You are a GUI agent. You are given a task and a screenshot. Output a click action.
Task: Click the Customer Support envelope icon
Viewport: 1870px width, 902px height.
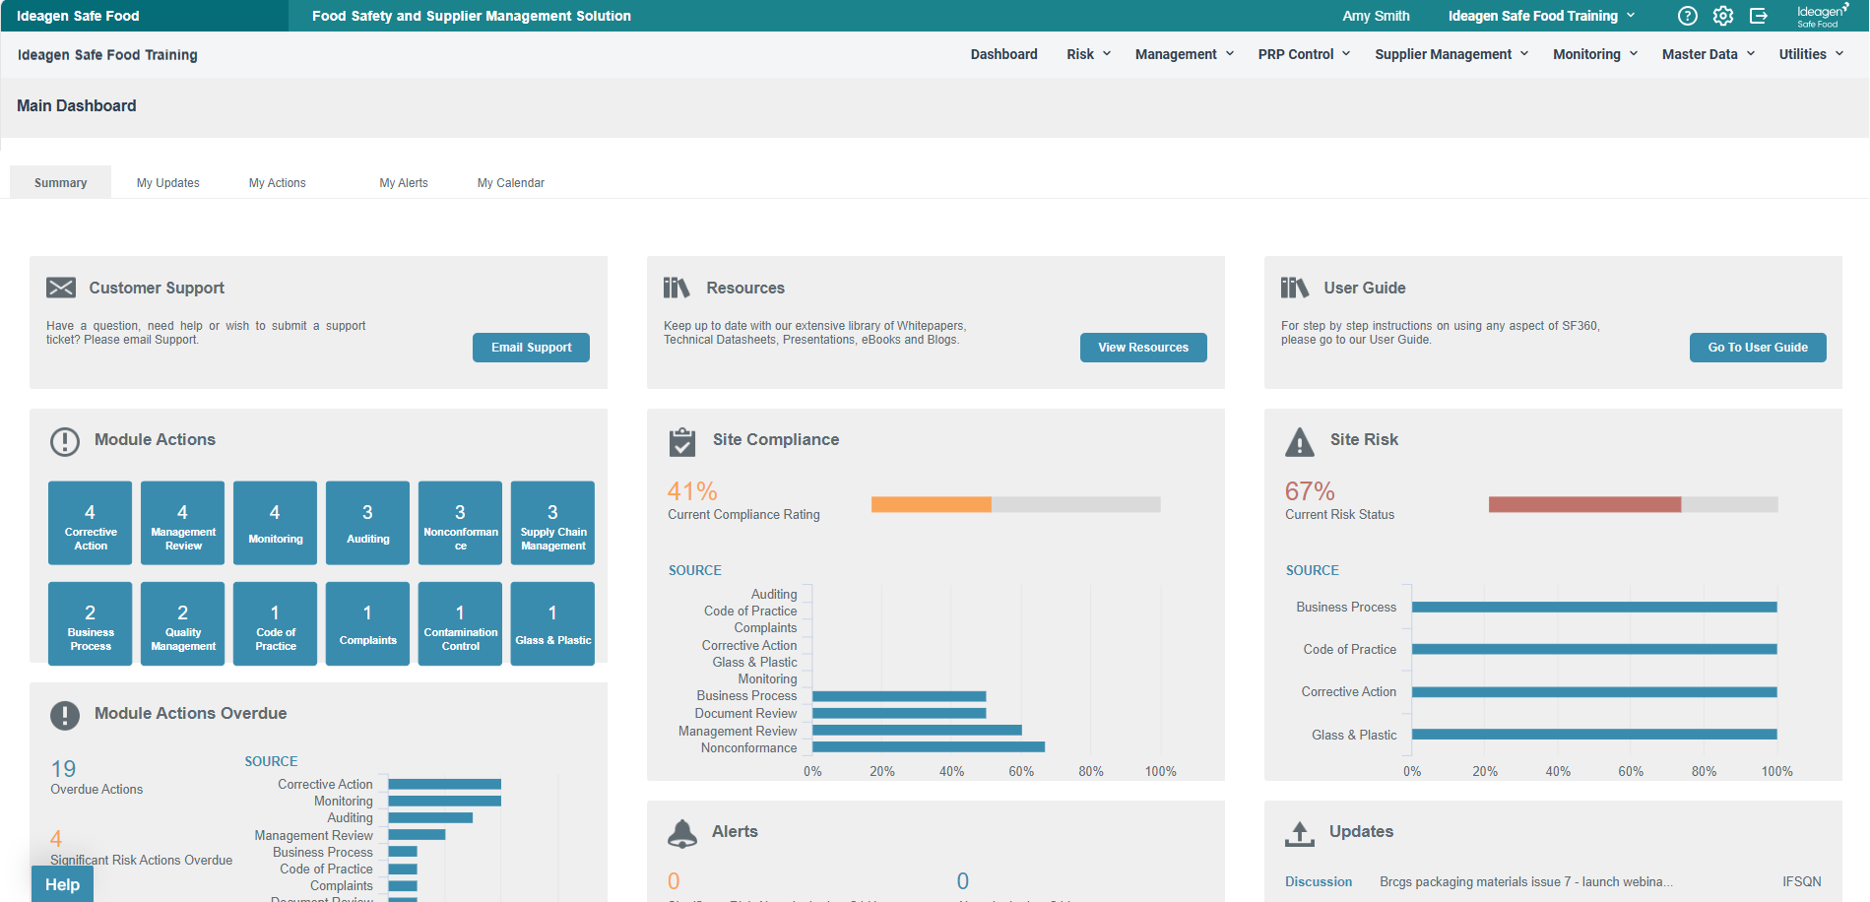click(x=61, y=288)
